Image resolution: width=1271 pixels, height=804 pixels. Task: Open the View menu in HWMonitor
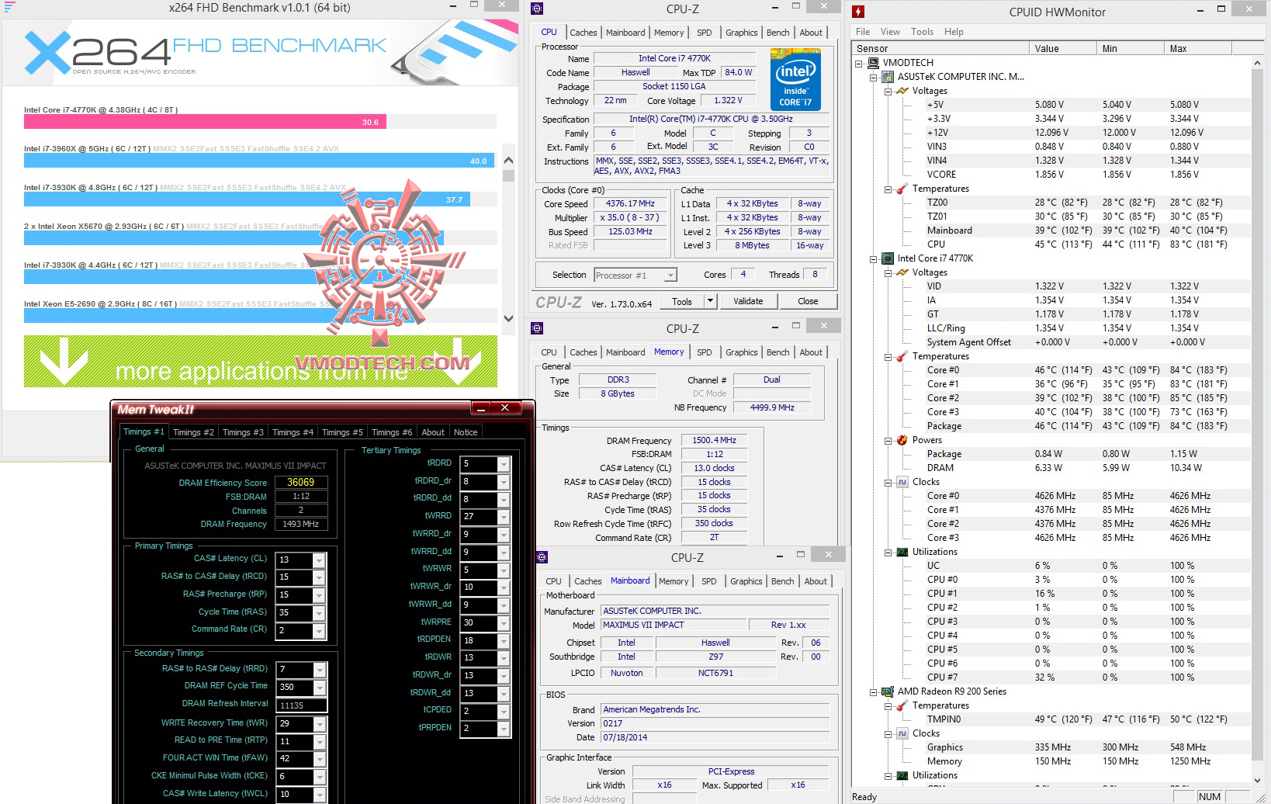tap(890, 32)
